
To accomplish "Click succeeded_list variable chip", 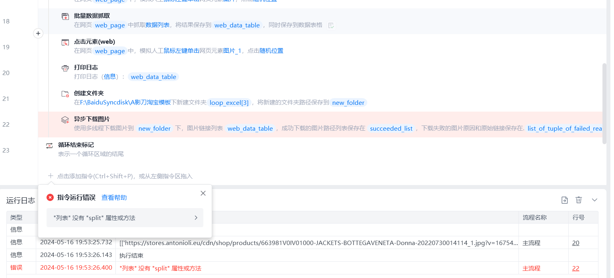I will pyautogui.click(x=392, y=129).
